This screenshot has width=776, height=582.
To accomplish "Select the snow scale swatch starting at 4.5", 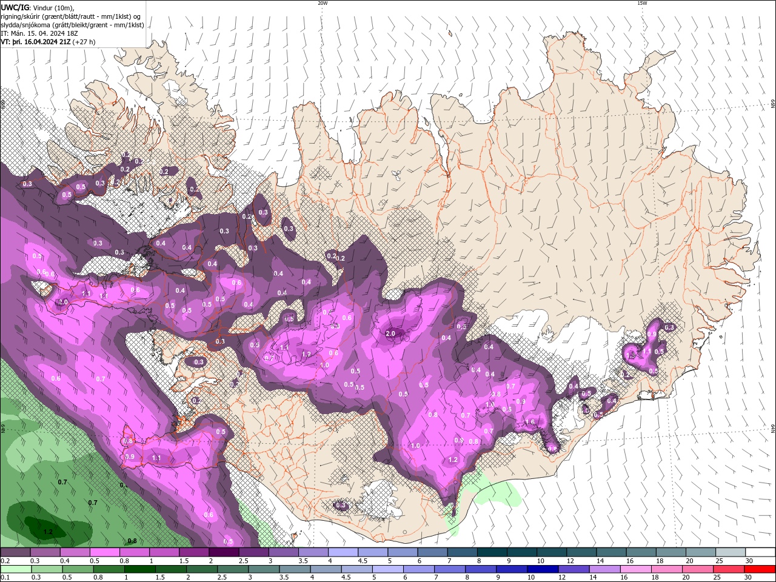I will click(x=373, y=552).
